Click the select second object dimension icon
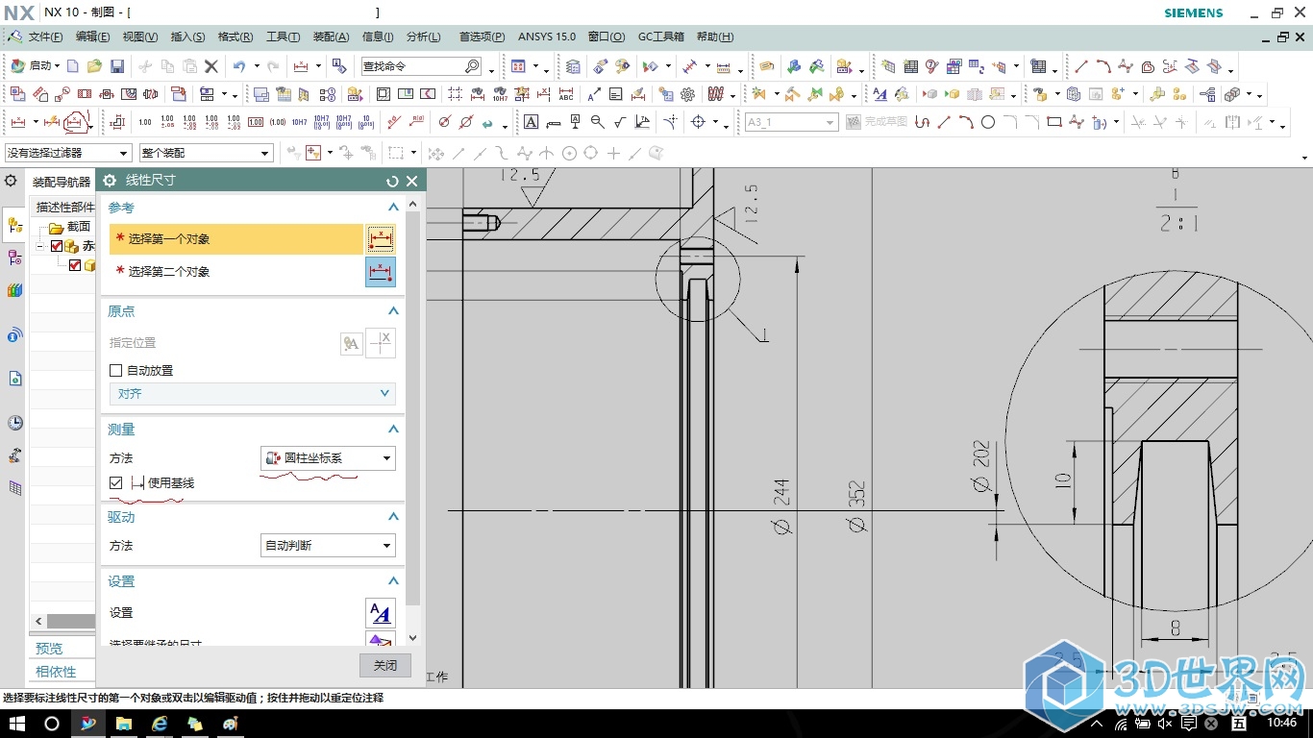The width and height of the screenshot is (1313, 738). [381, 272]
